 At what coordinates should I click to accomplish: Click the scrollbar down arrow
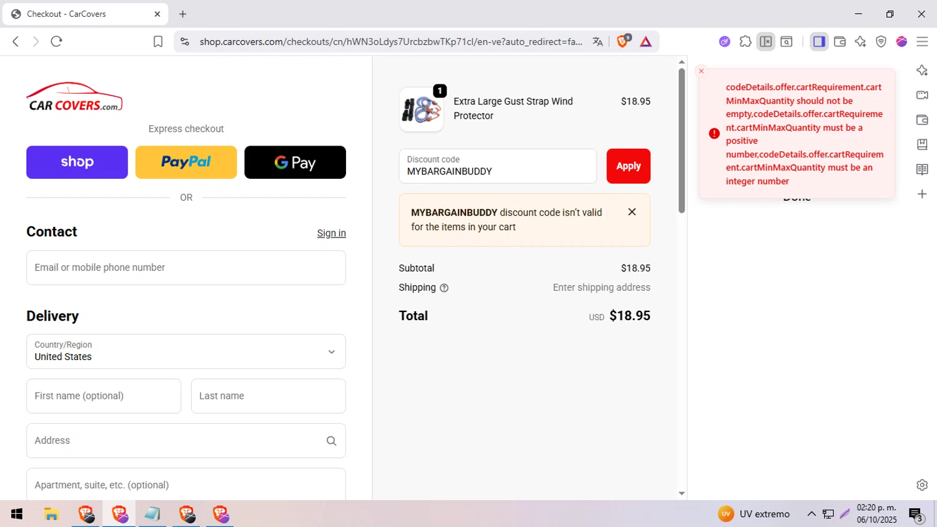pyautogui.click(x=682, y=493)
